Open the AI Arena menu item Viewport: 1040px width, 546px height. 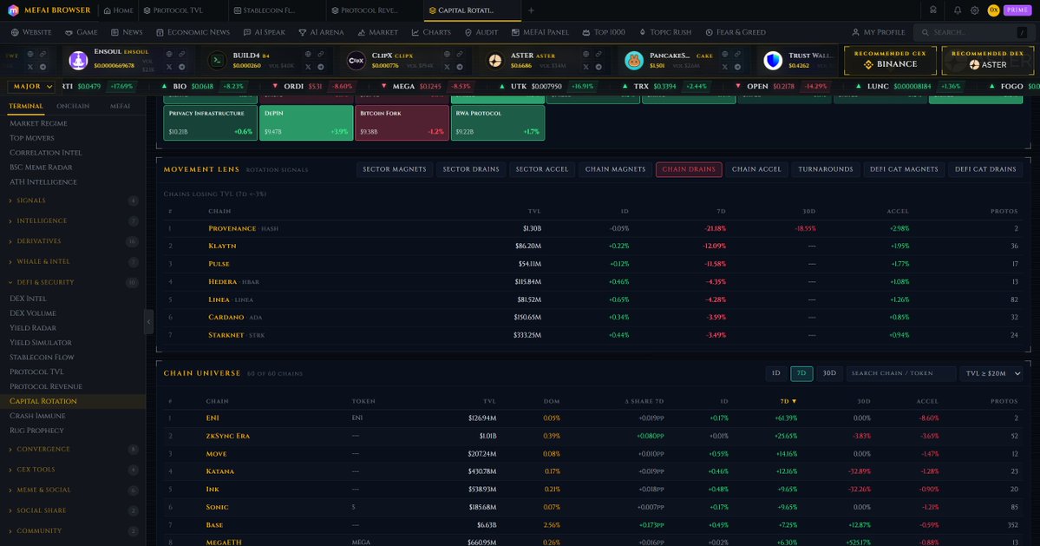point(321,32)
